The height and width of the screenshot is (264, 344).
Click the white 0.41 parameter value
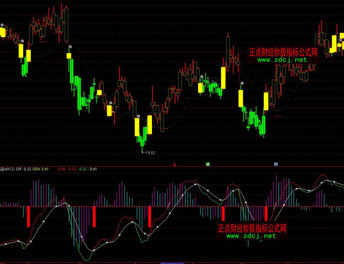94,169
